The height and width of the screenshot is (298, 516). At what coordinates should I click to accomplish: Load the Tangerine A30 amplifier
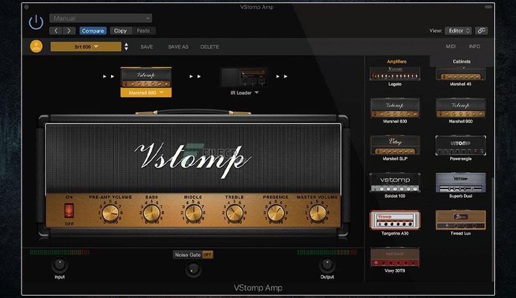[x=395, y=220]
